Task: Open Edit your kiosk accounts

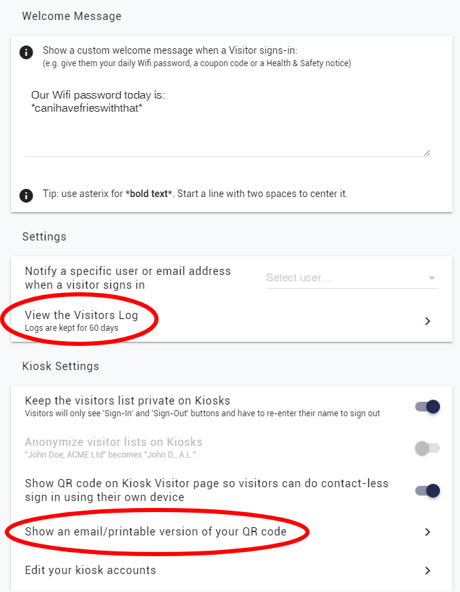Action: (x=90, y=571)
